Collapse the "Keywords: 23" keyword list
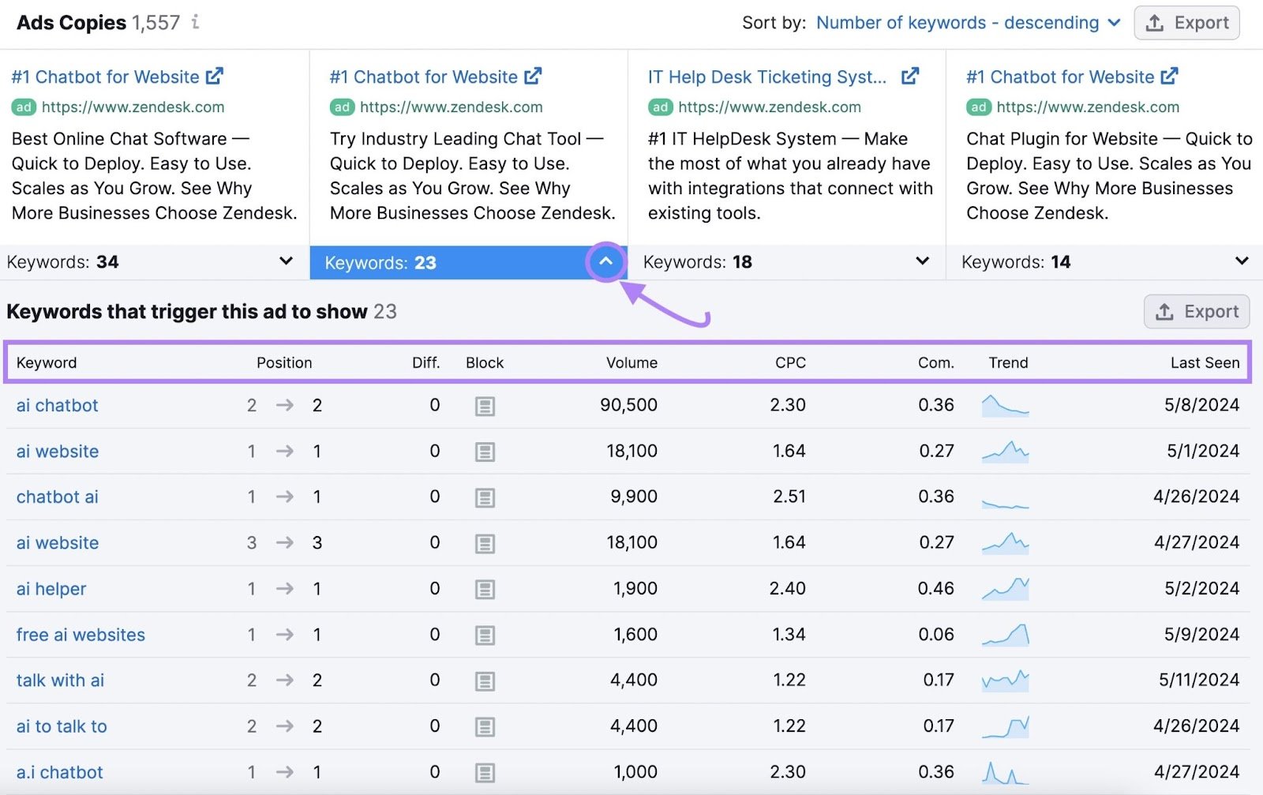The width and height of the screenshot is (1263, 795). [x=605, y=261]
